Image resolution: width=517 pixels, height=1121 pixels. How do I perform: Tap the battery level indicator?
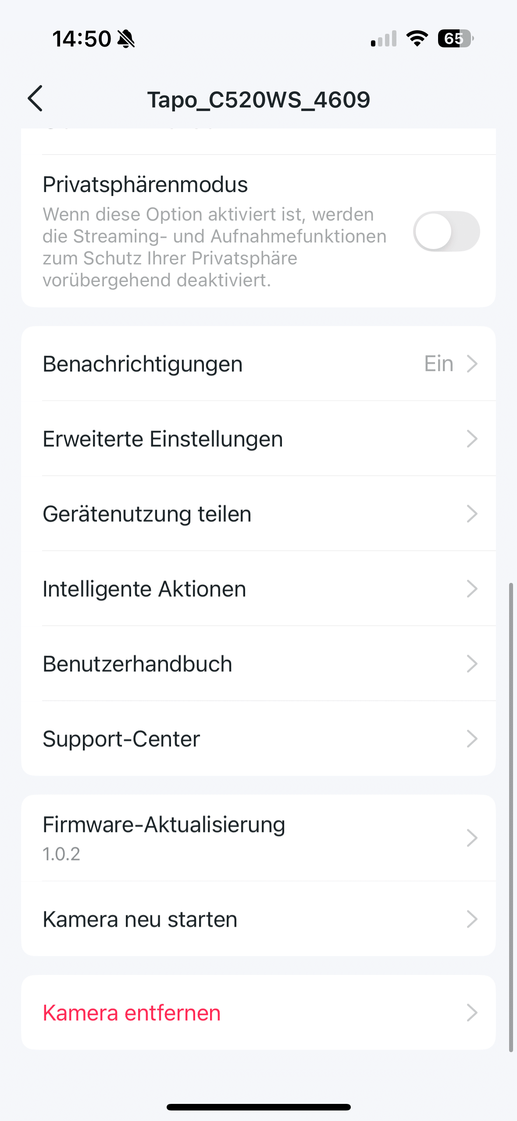pyautogui.click(x=455, y=39)
